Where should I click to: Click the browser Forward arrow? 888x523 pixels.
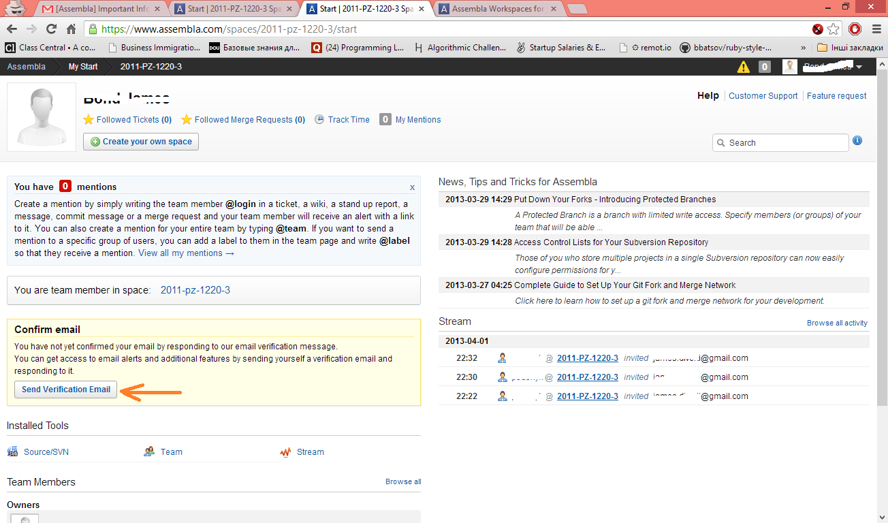(x=31, y=29)
